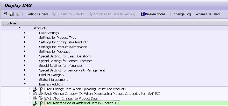
Task: Click the Existing BC Sets button
Action: pyautogui.click(x=37, y=14)
